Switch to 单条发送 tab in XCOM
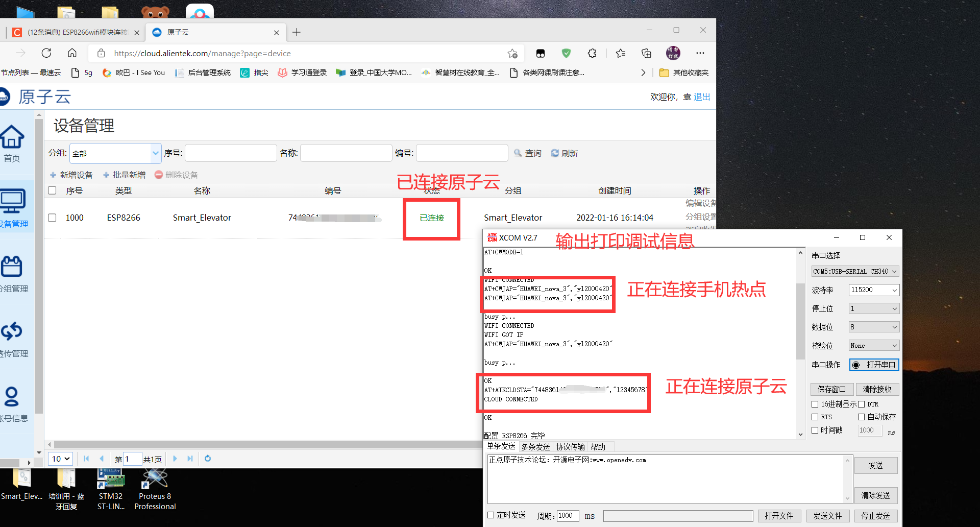Image resolution: width=980 pixels, height=527 pixels. [x=501, y=447]
